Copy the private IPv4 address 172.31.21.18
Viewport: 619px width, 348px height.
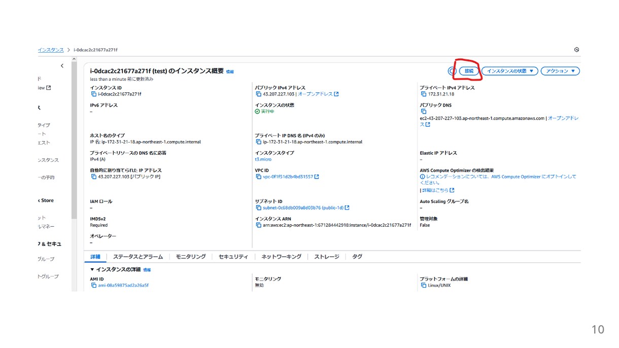pos(424,94)
